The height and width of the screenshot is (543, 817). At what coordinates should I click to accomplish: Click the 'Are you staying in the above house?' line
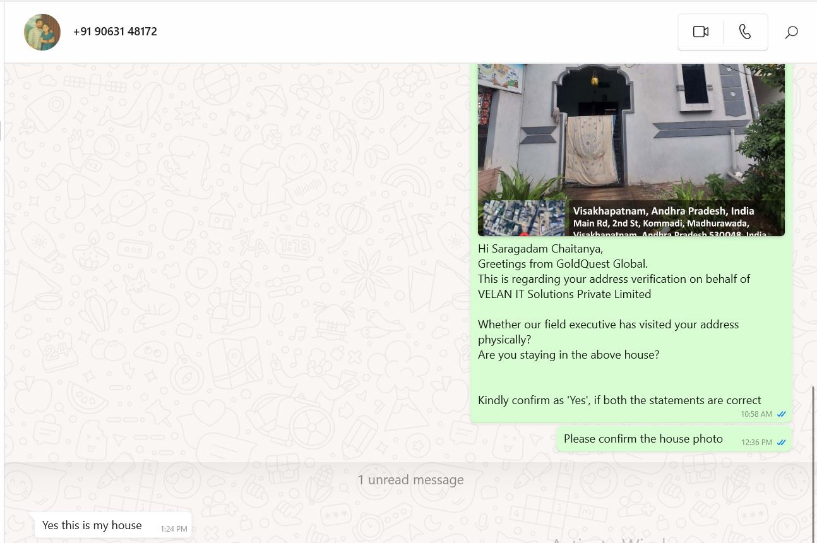[568, 355]
